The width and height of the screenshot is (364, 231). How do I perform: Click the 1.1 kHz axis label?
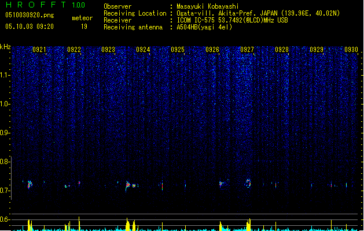click(5, 75)
